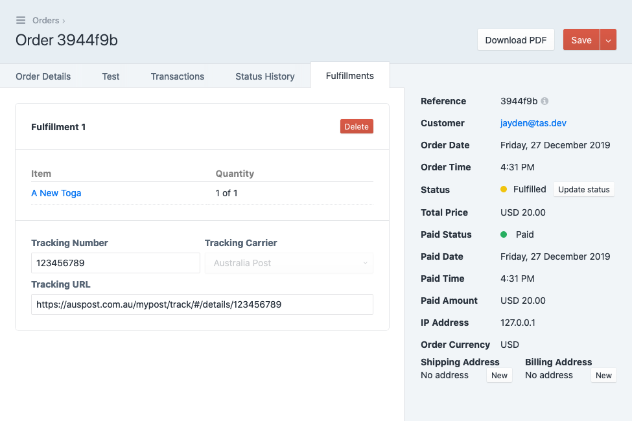Click the Tracking Number input field
Screen dimensions: 632x421
pyautogui.click(x=115, y=263)
